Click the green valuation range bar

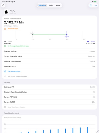tap(50, 35)
